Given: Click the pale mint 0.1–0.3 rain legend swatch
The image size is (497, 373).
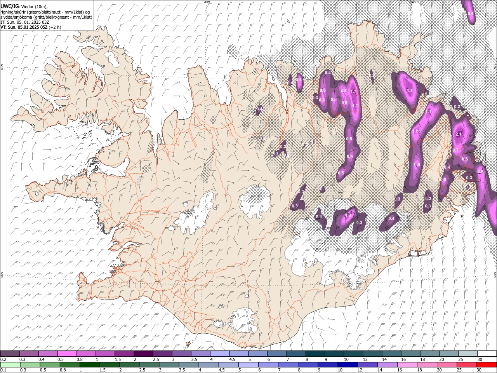Looking at the screenshot, I should [x=10, y=364].
